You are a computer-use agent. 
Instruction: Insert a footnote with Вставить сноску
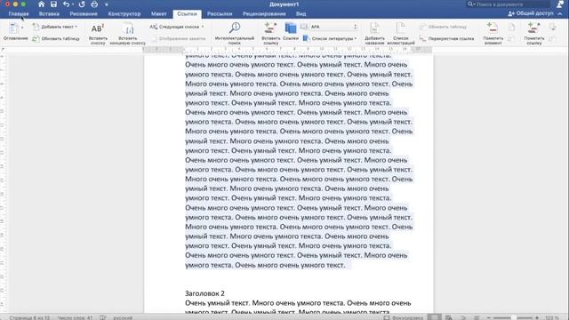click(98, 34)
